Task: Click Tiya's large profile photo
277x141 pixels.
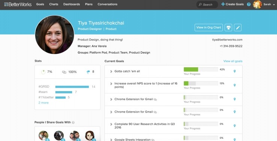Action: coord(55,34)
